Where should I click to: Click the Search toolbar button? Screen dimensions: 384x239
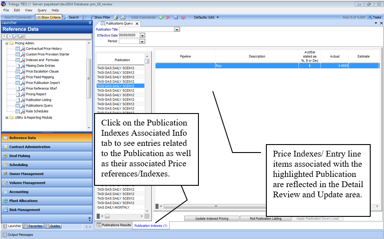pos(71,17)
